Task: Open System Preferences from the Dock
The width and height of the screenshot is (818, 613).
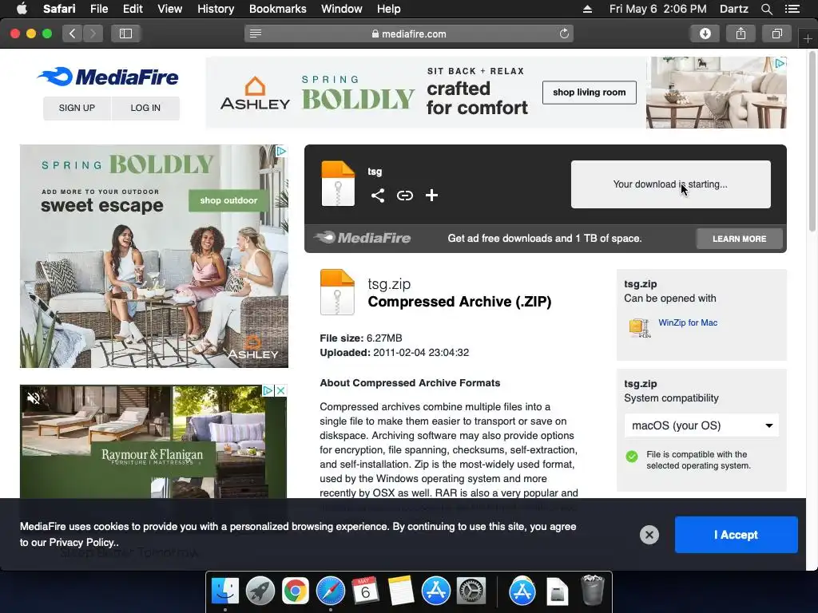Action: 471,591
